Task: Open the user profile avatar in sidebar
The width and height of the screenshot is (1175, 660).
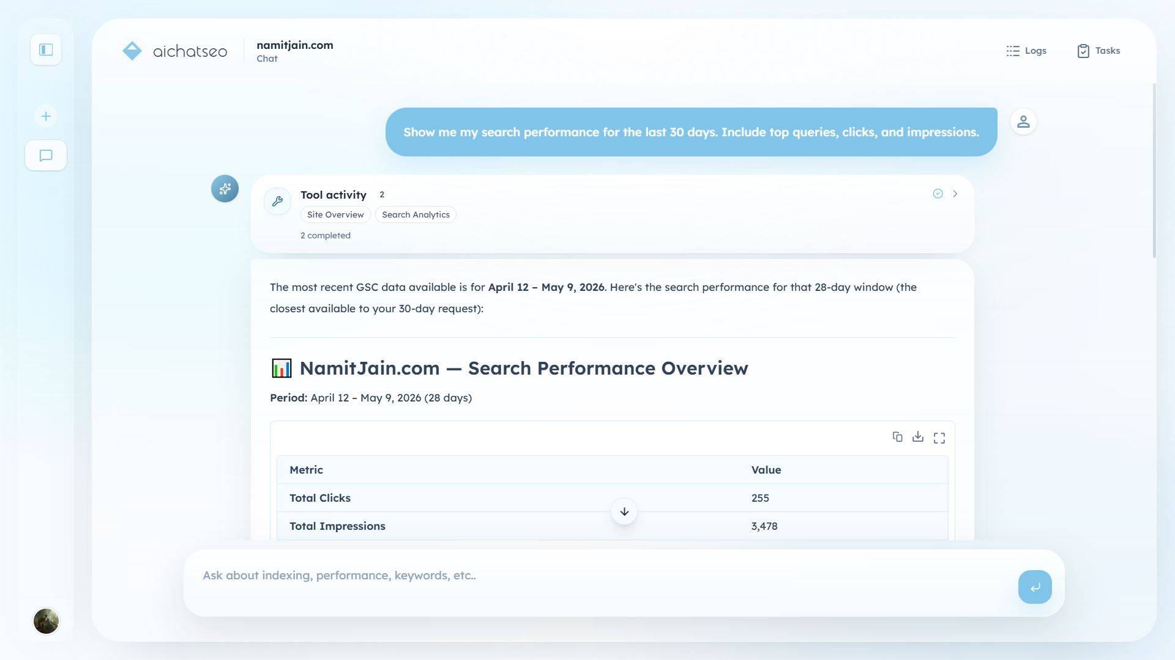Action: pyautogui.click(x=46, y=621)
